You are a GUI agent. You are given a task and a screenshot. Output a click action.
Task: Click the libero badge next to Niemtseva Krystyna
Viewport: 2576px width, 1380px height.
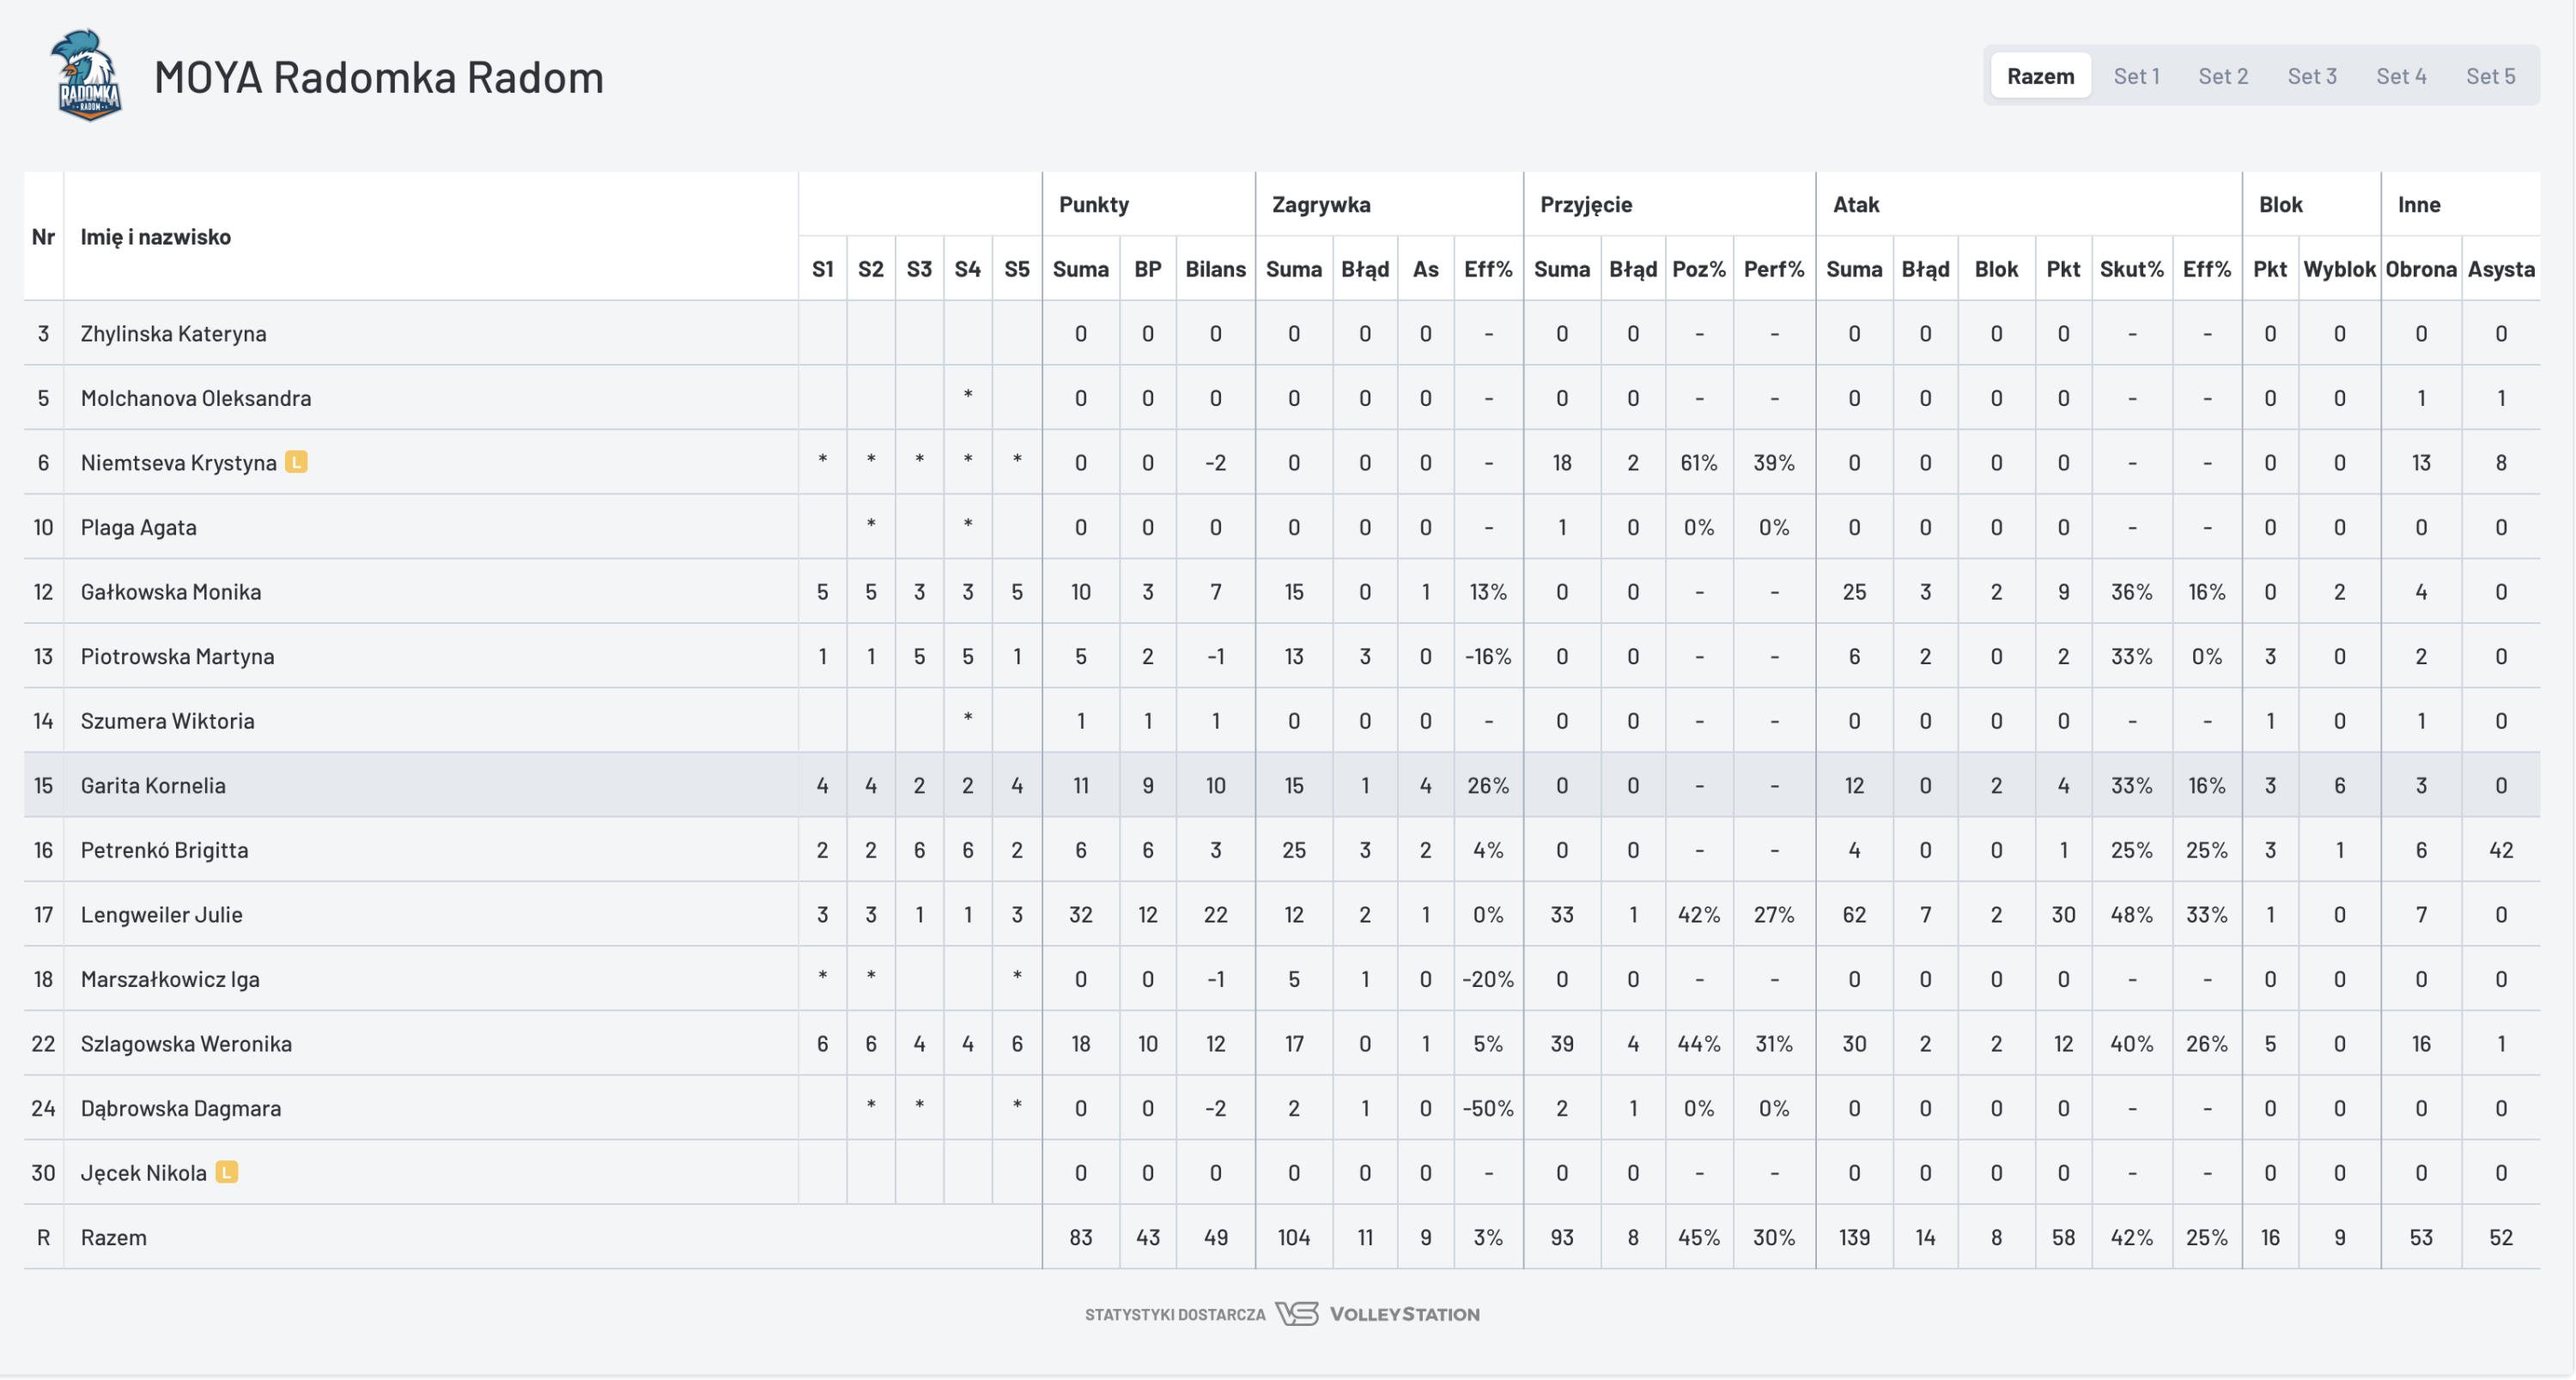pos(296,462)
